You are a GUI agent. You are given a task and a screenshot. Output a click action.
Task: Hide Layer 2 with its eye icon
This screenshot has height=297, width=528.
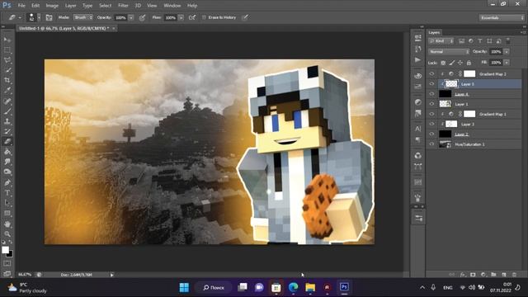[431, 134]
